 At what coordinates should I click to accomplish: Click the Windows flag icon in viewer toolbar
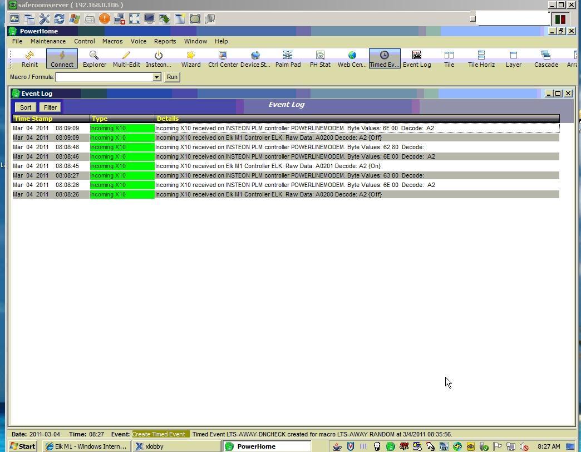click(75, 18)
